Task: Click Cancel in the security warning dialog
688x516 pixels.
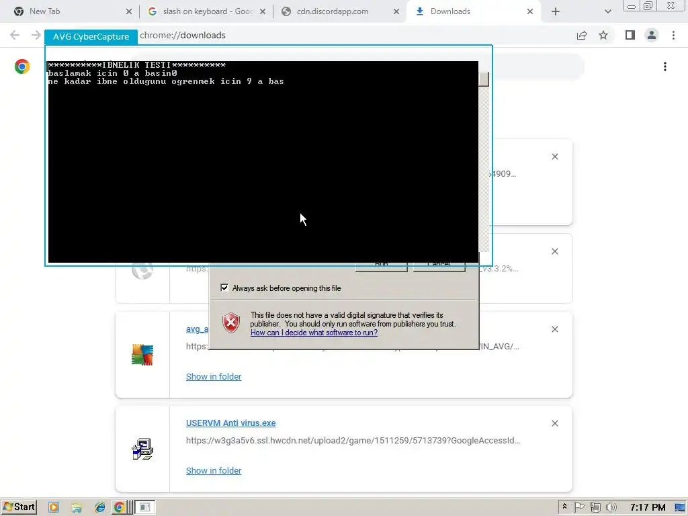Action: [439, 265]
